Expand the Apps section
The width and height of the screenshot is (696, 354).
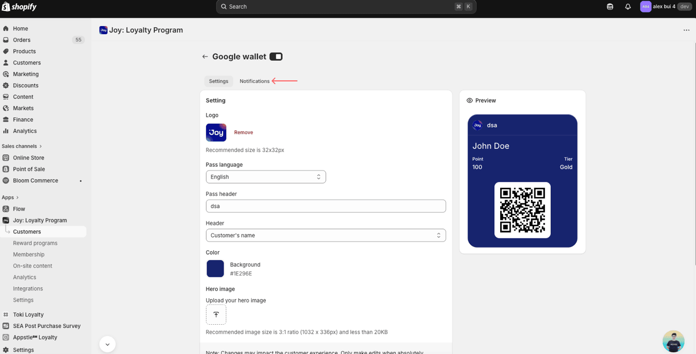click(x=10, y=198)
